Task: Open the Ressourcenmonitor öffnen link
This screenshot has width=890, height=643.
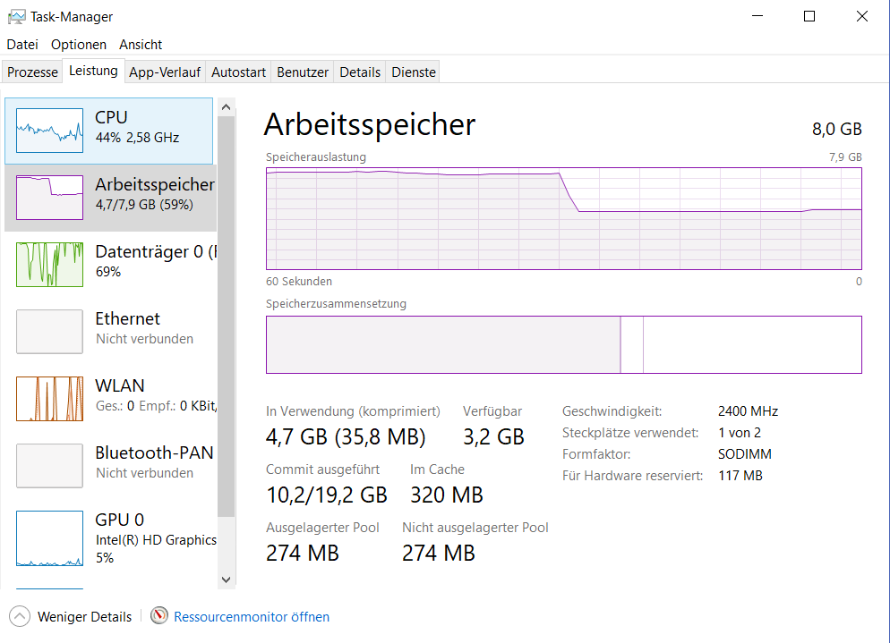Action: (x=252, y=617)
